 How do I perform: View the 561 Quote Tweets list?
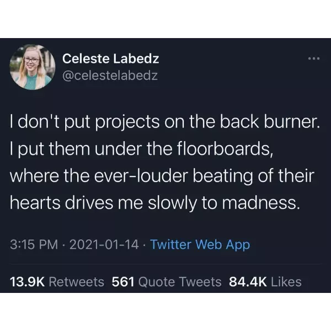click(167, 282)
